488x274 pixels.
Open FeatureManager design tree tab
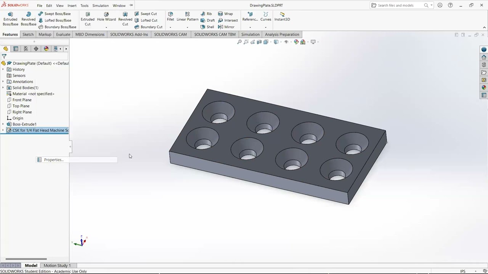pyautogui.click(x=6, y=49)
